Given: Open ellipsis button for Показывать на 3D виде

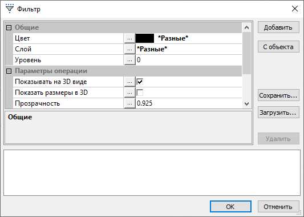Looking at the screenshot, I should coord(129,82).
